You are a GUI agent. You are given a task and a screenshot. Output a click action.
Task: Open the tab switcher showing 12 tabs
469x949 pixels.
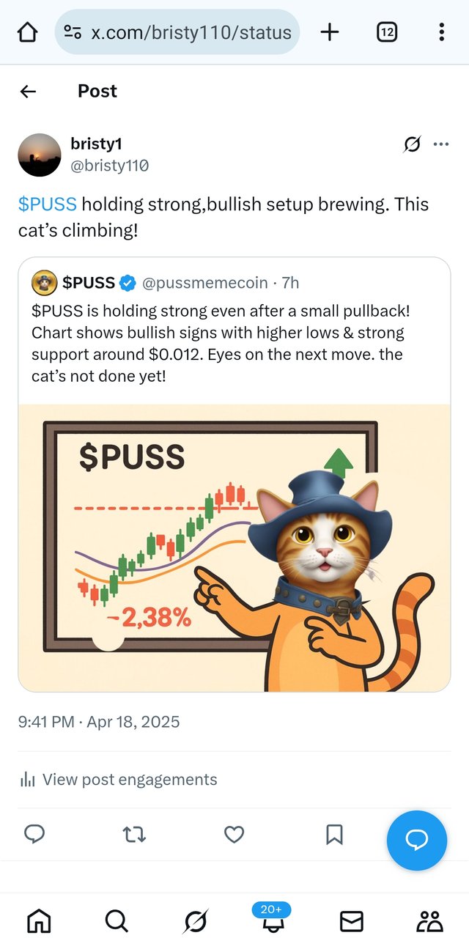(x=387, y=32)
